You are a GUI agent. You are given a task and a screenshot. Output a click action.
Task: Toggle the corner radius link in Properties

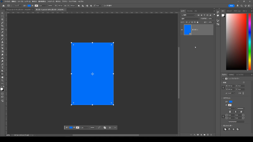tap(223, 116)
